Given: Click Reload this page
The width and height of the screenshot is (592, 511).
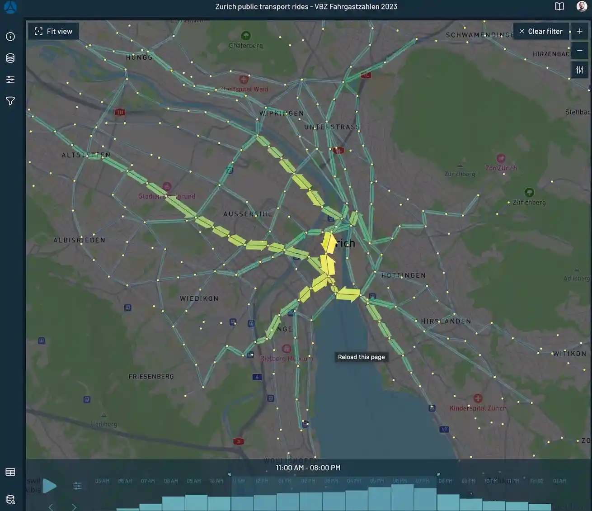Looking at the screenshot, I should (x=361, y=357).
